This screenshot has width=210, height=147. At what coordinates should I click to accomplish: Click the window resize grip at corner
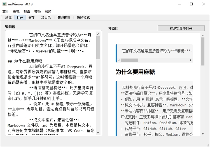[x=208, y=145]
